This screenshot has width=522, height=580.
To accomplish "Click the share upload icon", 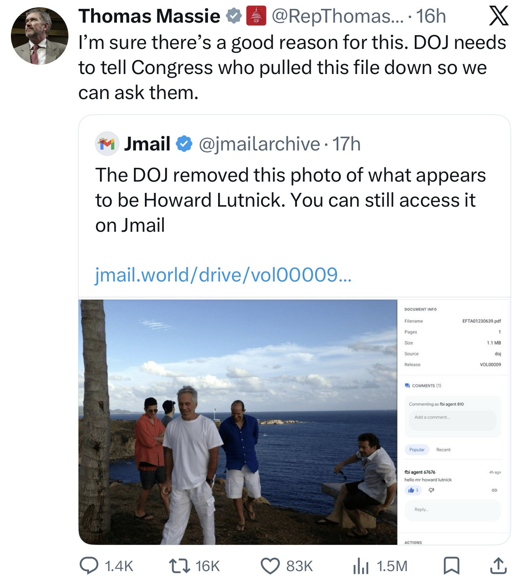I will click(499, 565).
